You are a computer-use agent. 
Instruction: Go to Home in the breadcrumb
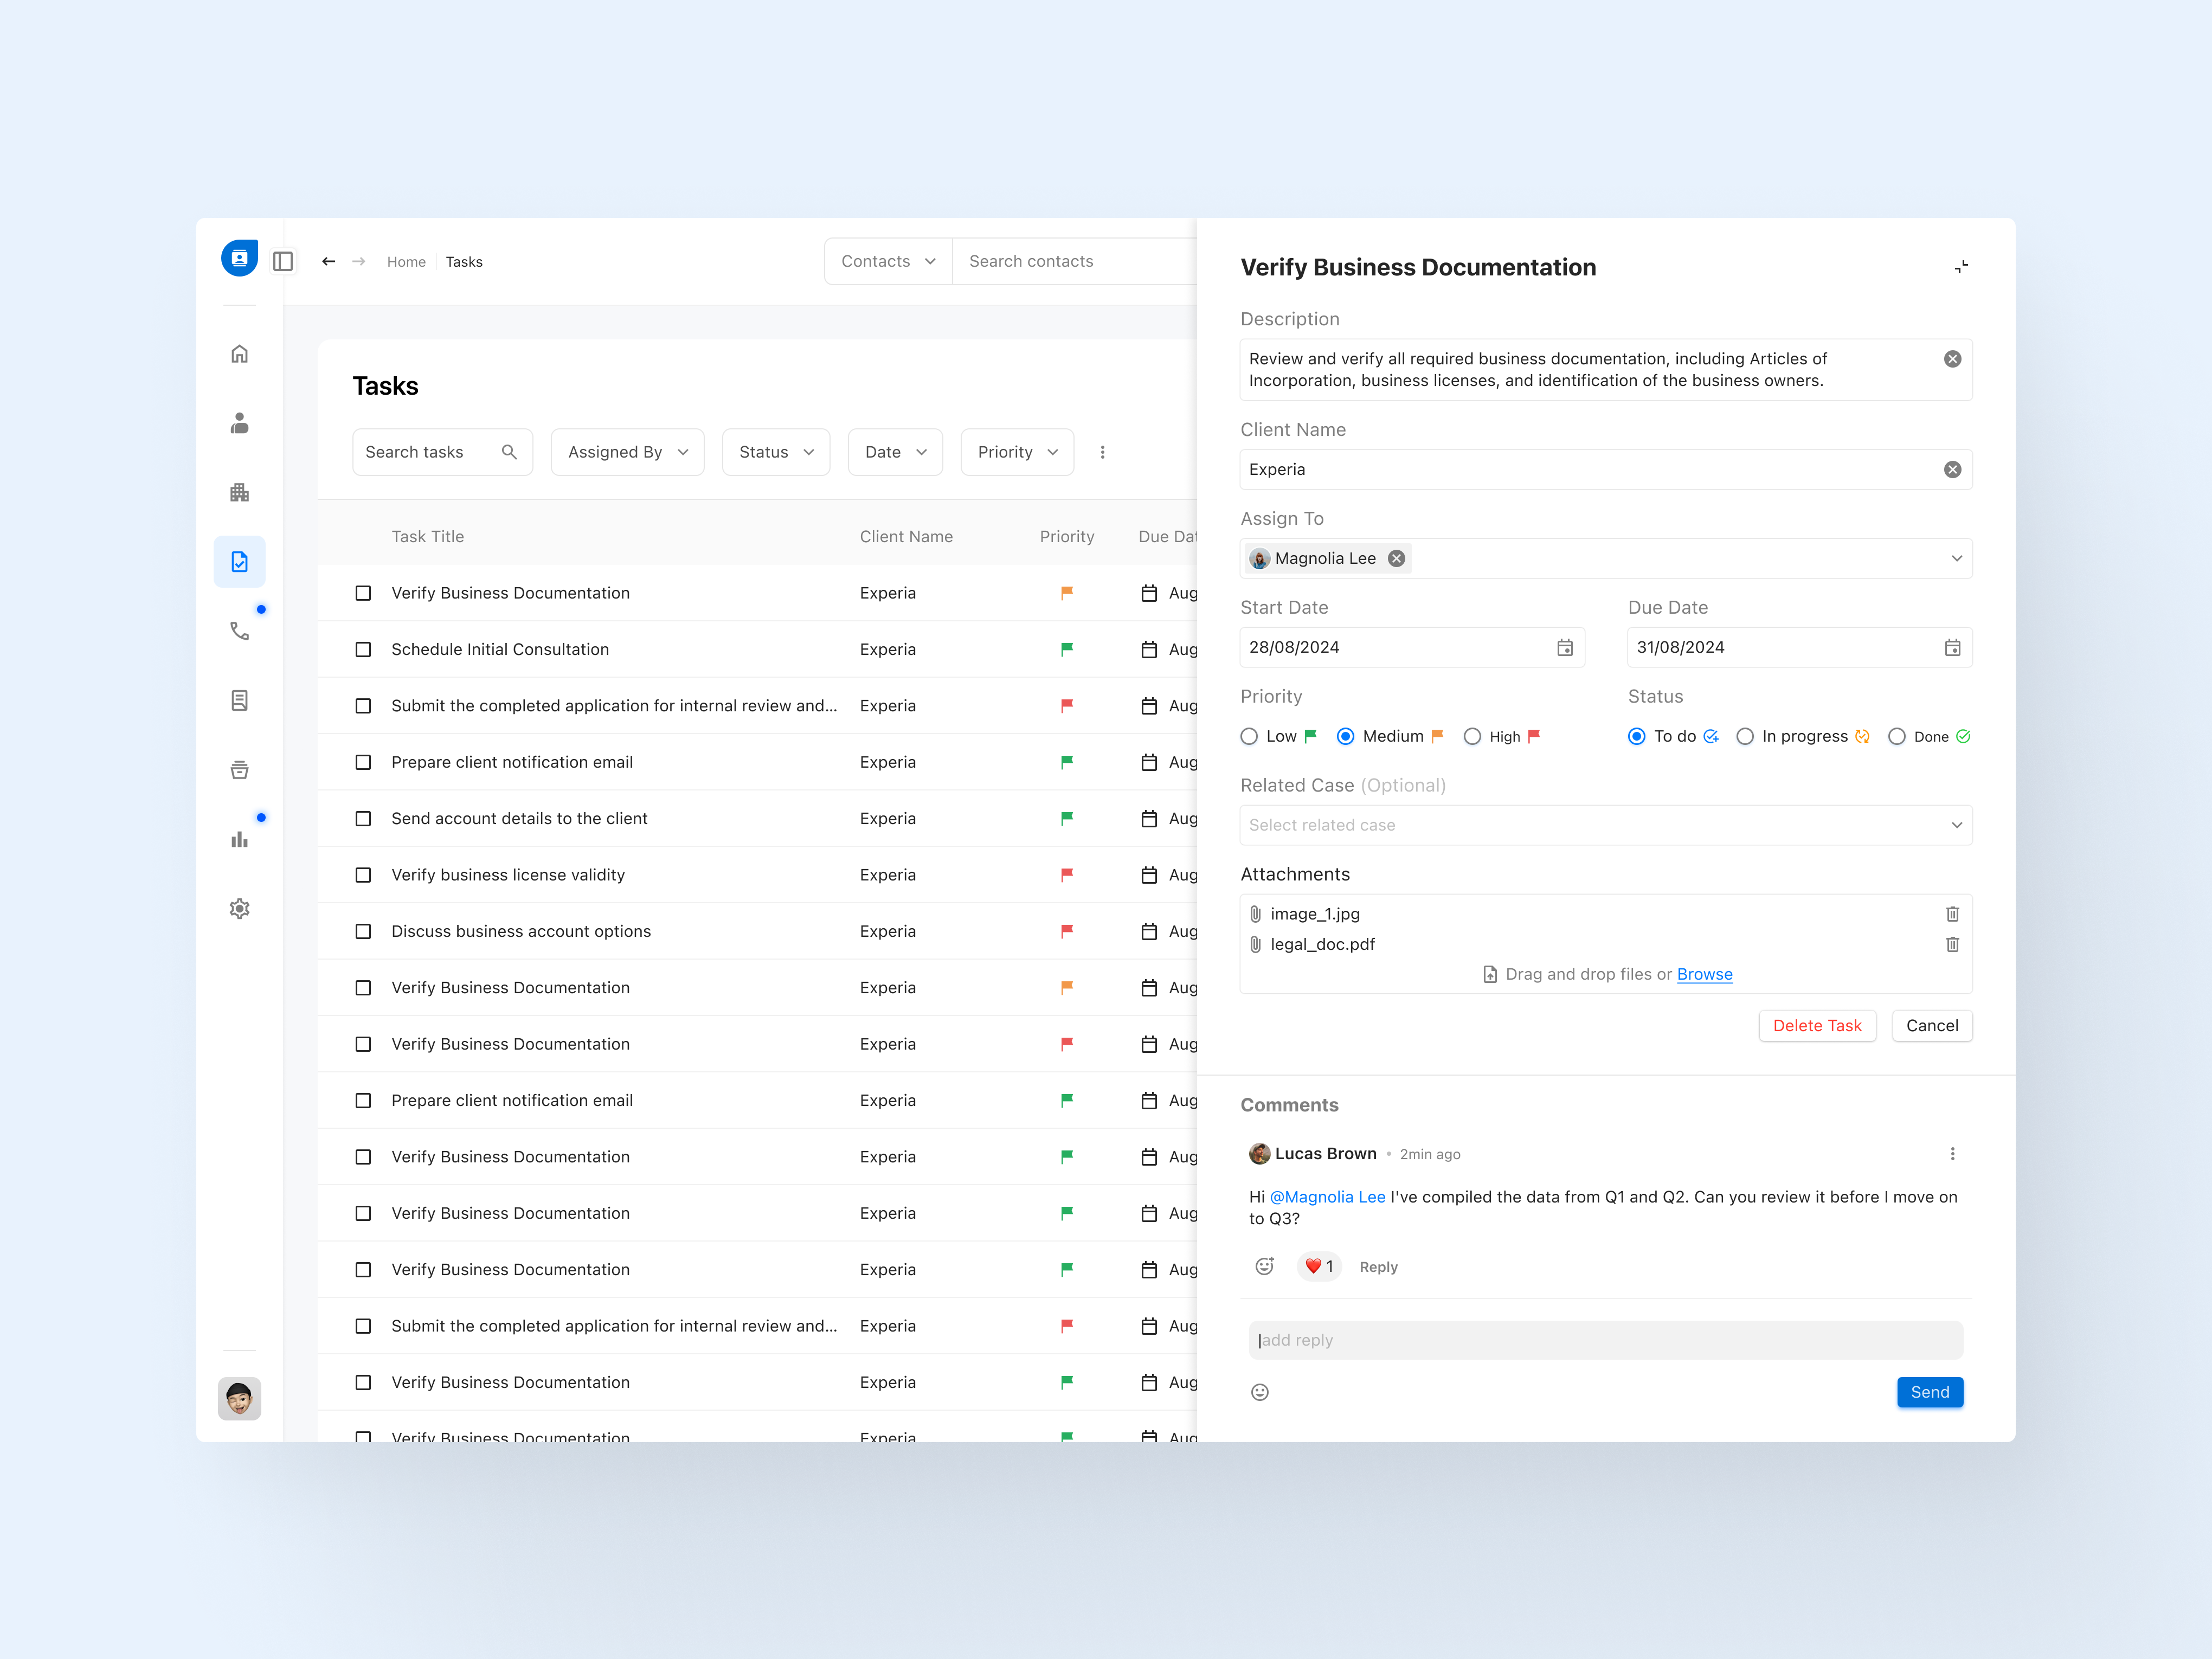coord(406,261)
